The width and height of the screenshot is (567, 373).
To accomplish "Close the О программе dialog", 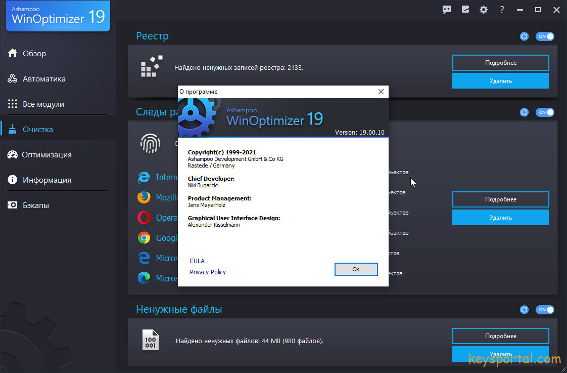I will pyautogui.click(x=381, y=92).
